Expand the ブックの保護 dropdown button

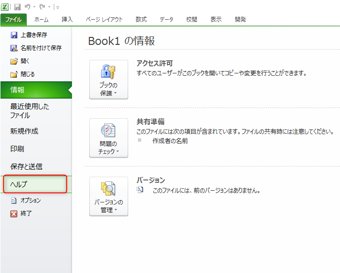(x=109, y=79)
